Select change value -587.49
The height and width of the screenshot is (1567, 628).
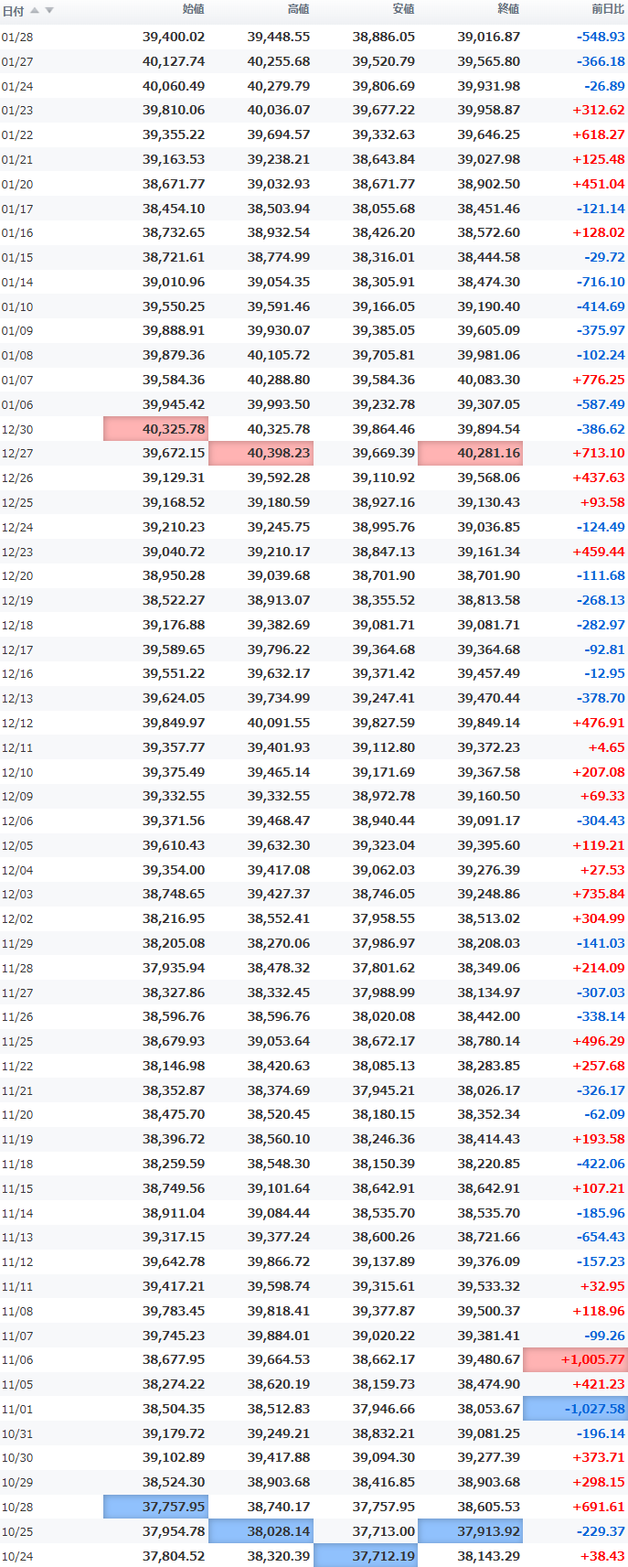601,404
